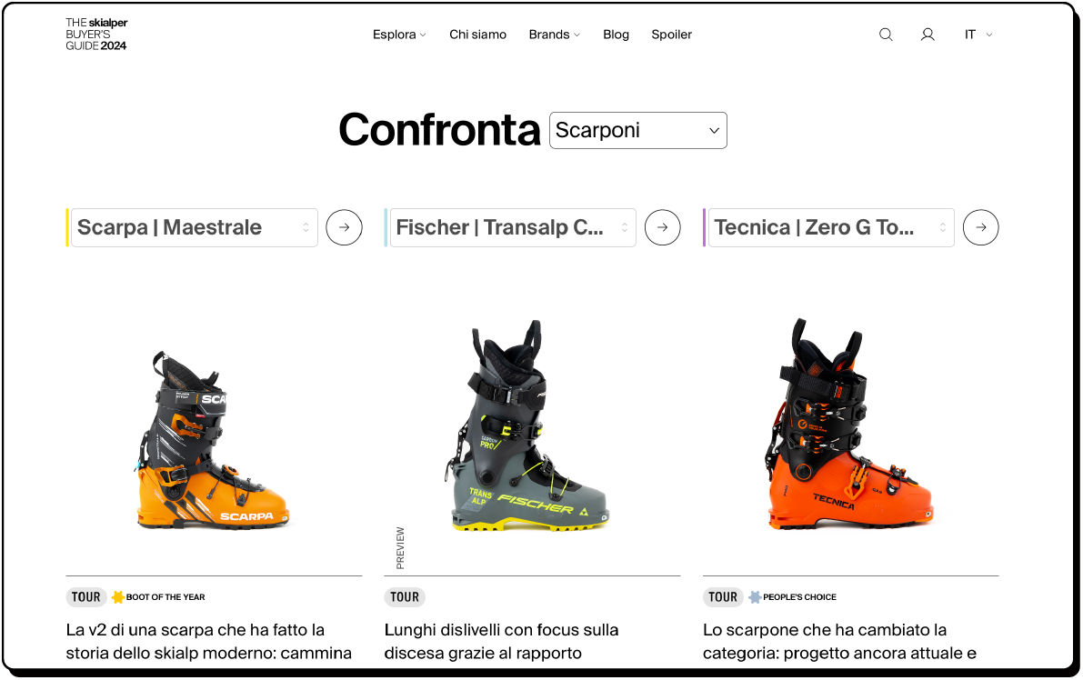This screenshot has width=1083, height=680.
Task: Open the Fischer | Transalp product selector
Action: tap(513, 227)
